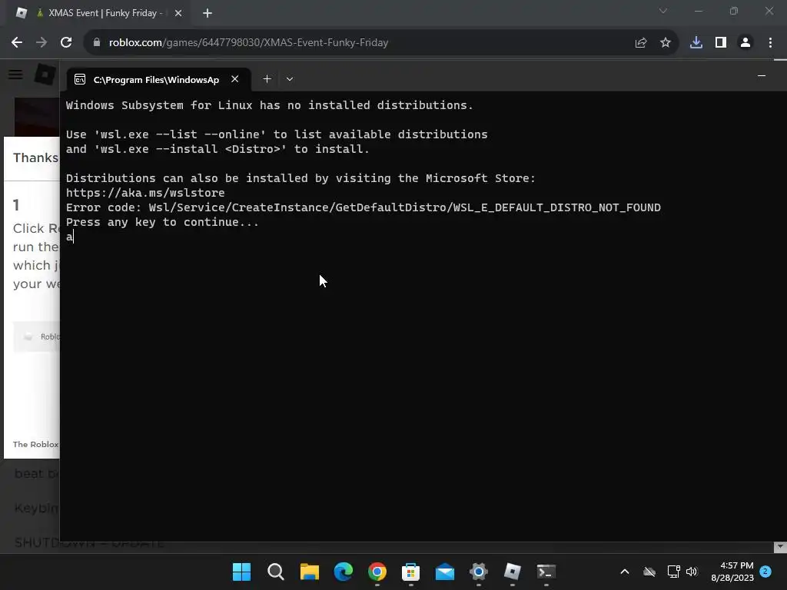Open a new Chrome tab
Screen dimensions: 787x590
pos(208,14)
